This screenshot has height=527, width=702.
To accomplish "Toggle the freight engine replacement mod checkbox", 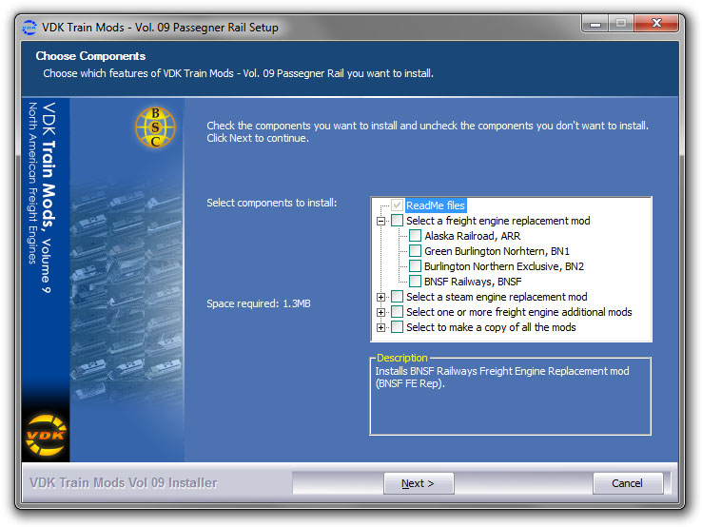I will coord(397,221).
